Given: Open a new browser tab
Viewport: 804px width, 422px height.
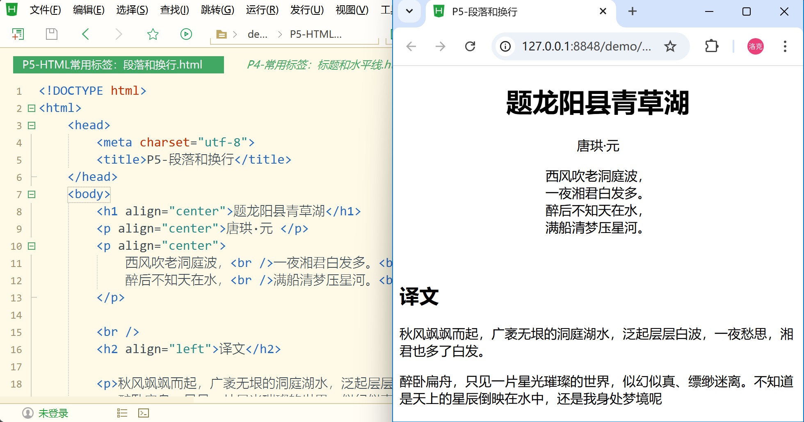Looking at the screenshot, I should click(x=633, y=11).
